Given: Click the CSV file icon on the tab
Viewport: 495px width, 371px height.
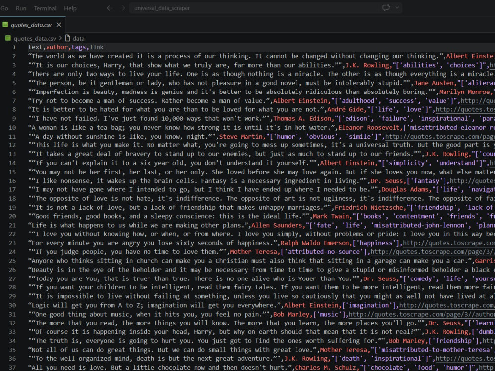Looking at the screenshot, I should click(x=5, y=24).
